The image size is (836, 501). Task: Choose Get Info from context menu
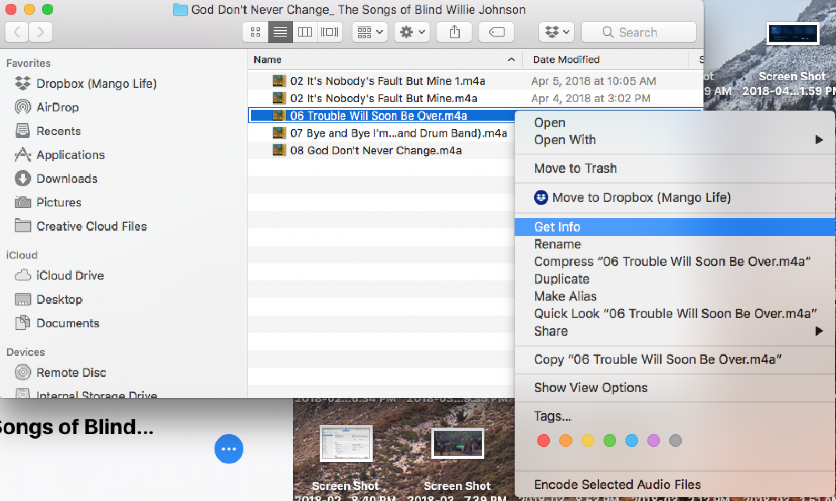coord(557,227)
